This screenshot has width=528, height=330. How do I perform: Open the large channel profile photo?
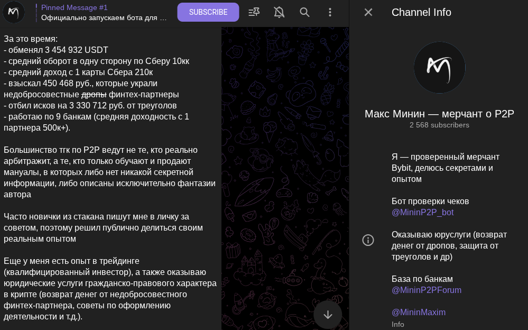point(439,67)
